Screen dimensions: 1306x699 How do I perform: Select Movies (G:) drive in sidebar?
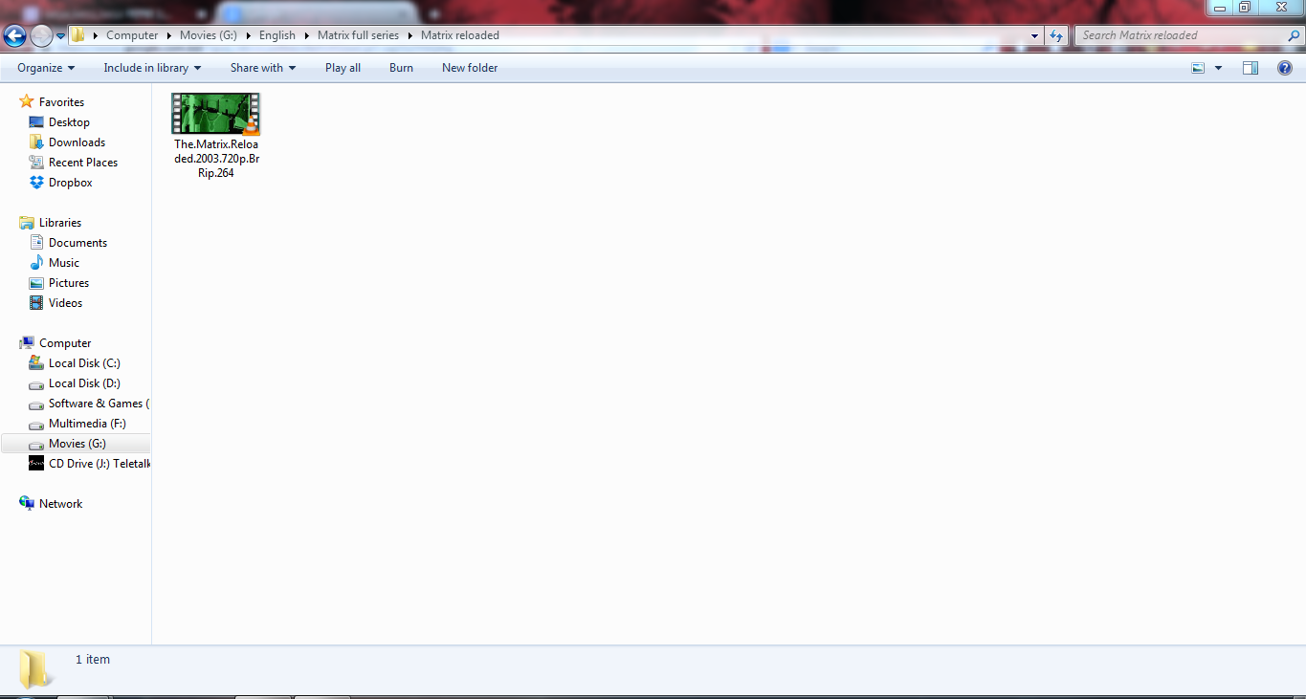click(77, 444)
